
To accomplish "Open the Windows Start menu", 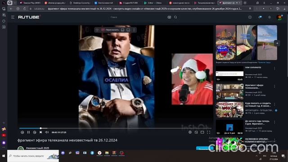I will (x=4, y=156).
